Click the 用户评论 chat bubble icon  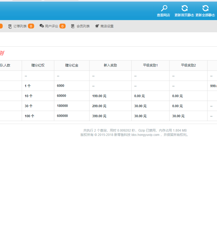pos(42,26)
